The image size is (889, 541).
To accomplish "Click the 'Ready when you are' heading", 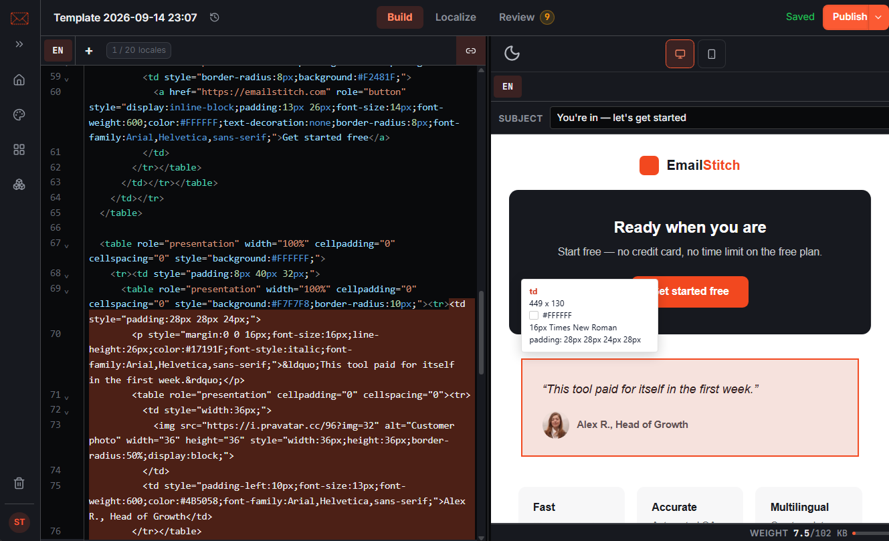I will coord(690,227).
